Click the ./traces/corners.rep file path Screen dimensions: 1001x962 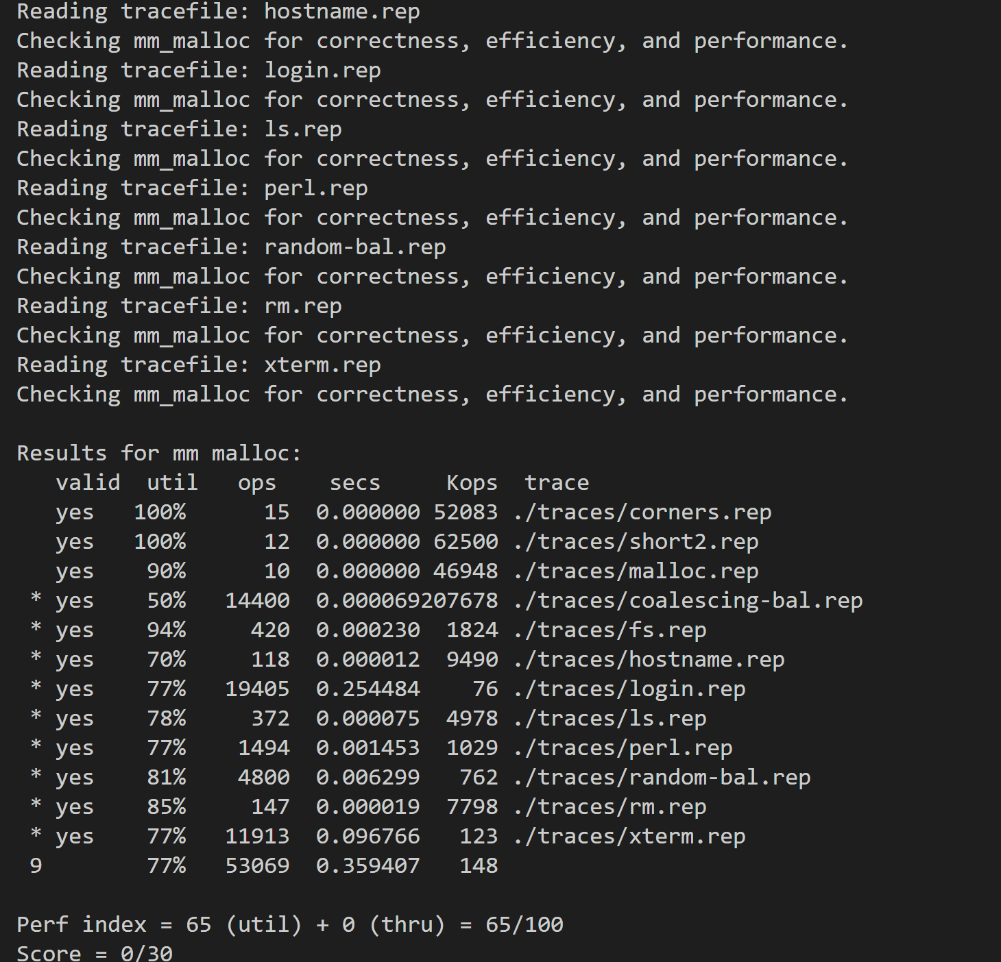(x=642, y=513)
